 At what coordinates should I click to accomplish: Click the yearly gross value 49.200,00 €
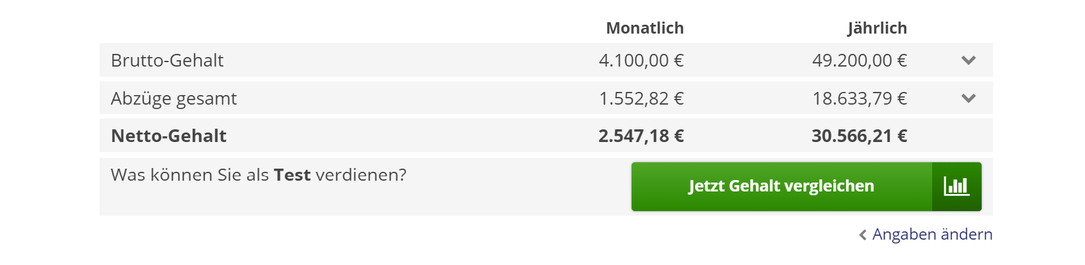[x=859, y=60]
